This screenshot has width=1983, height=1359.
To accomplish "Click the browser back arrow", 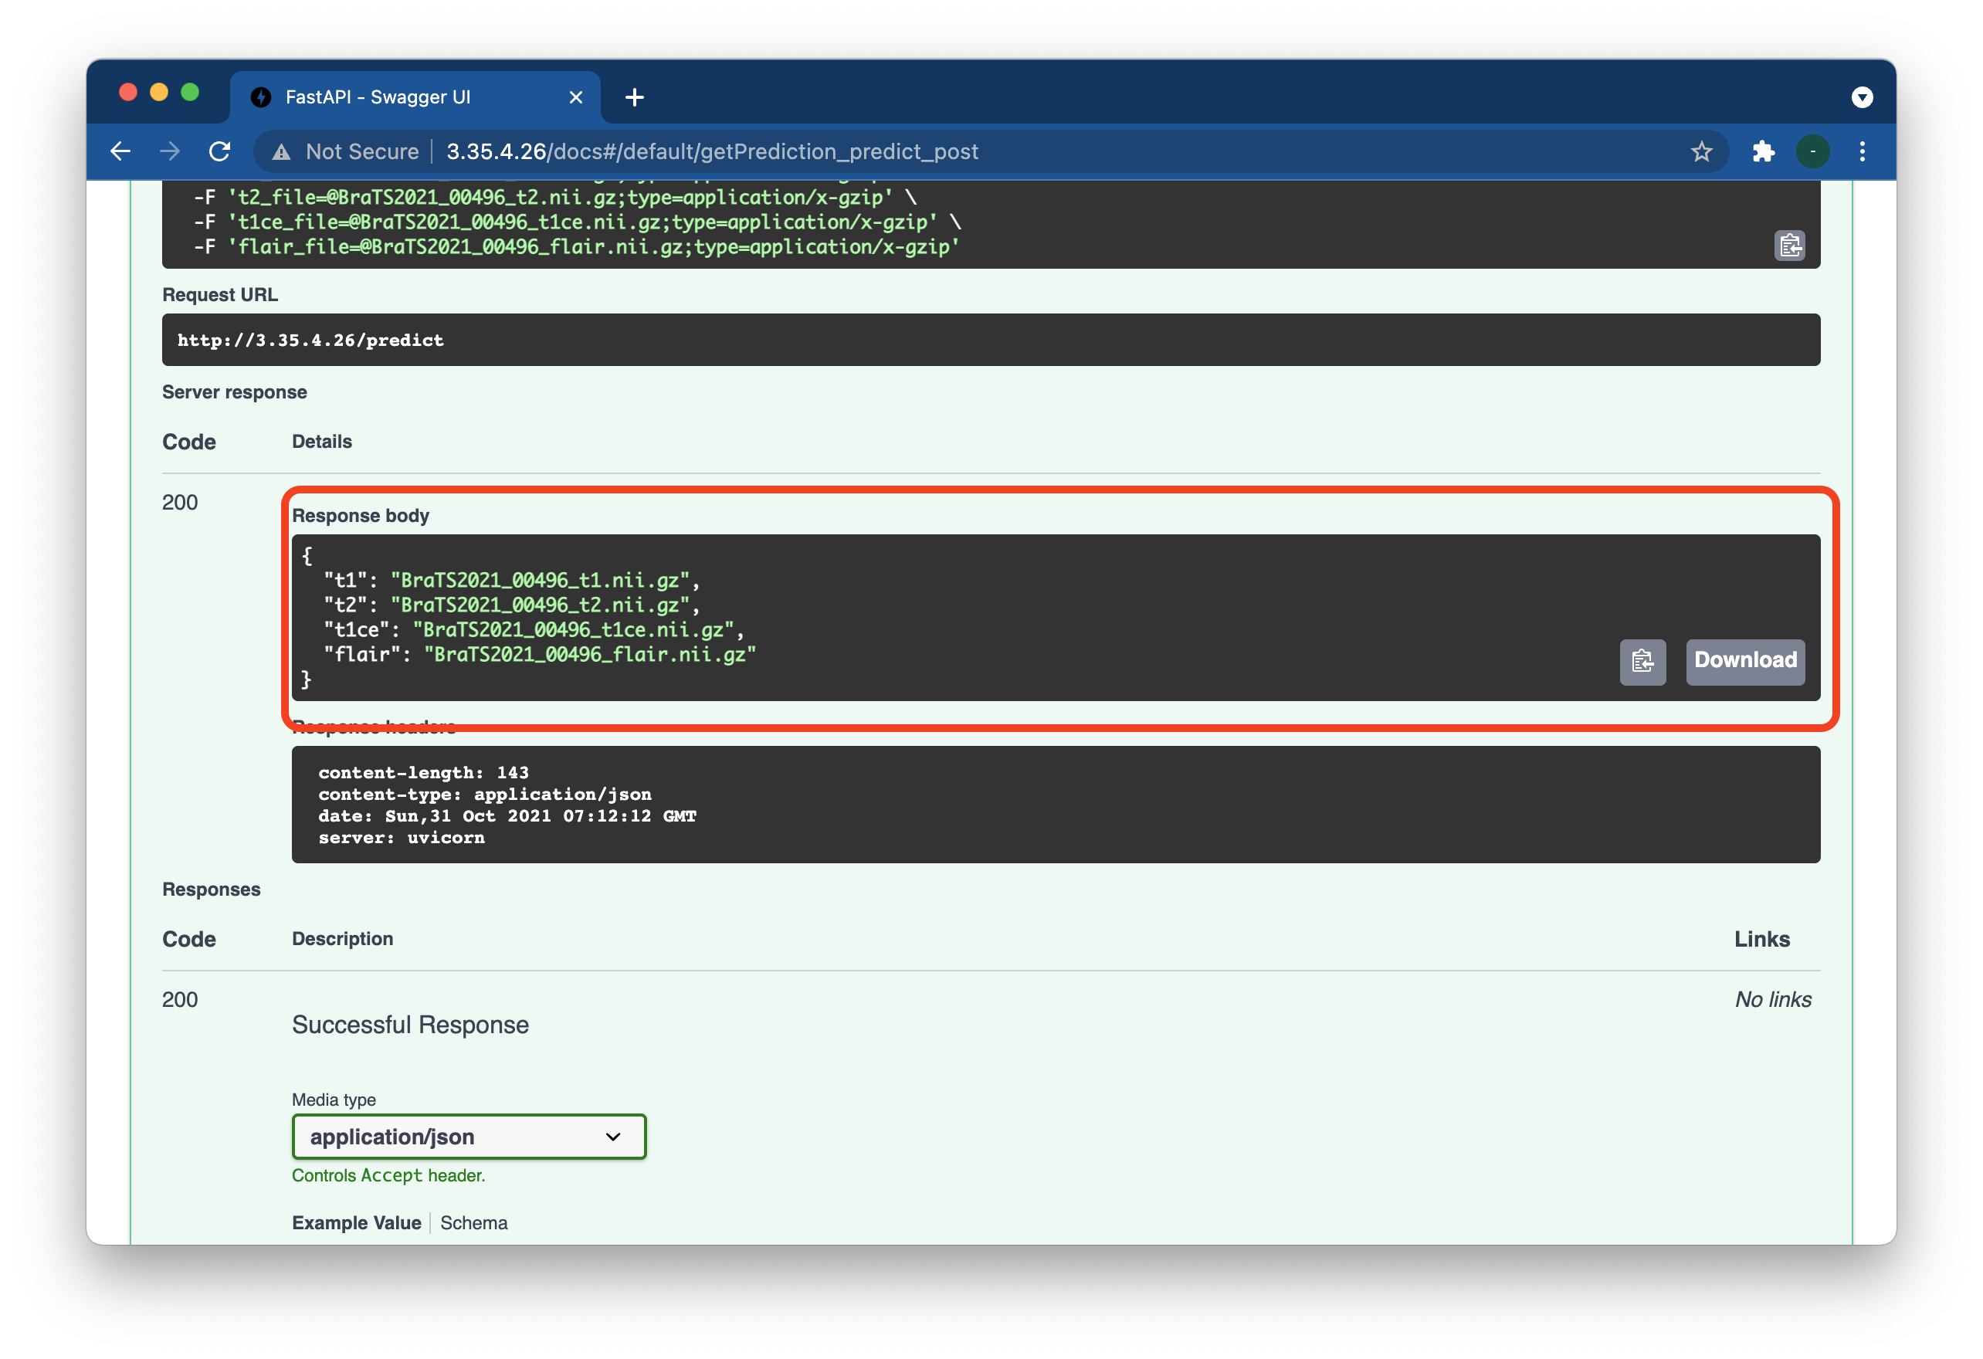I will [x=121, y=152].
